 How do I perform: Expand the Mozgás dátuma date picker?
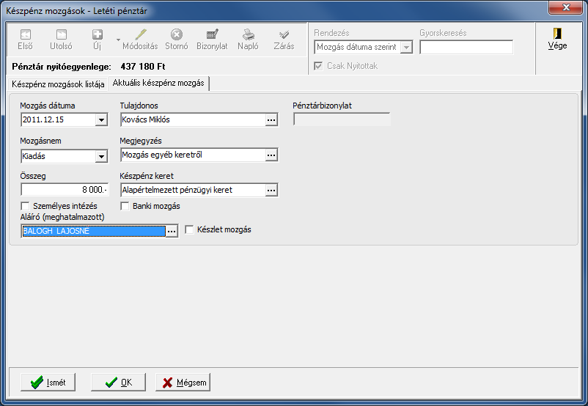click(101, 120)
